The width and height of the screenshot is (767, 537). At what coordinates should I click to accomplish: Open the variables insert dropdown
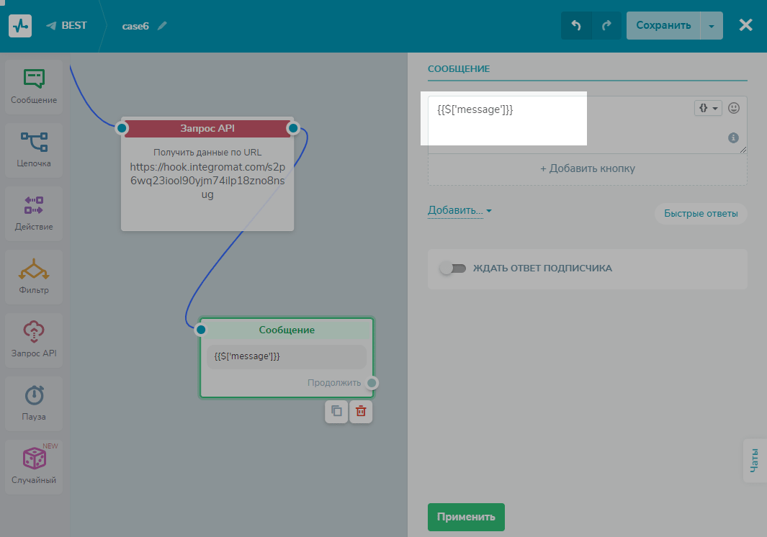click(x=707, y=108)
